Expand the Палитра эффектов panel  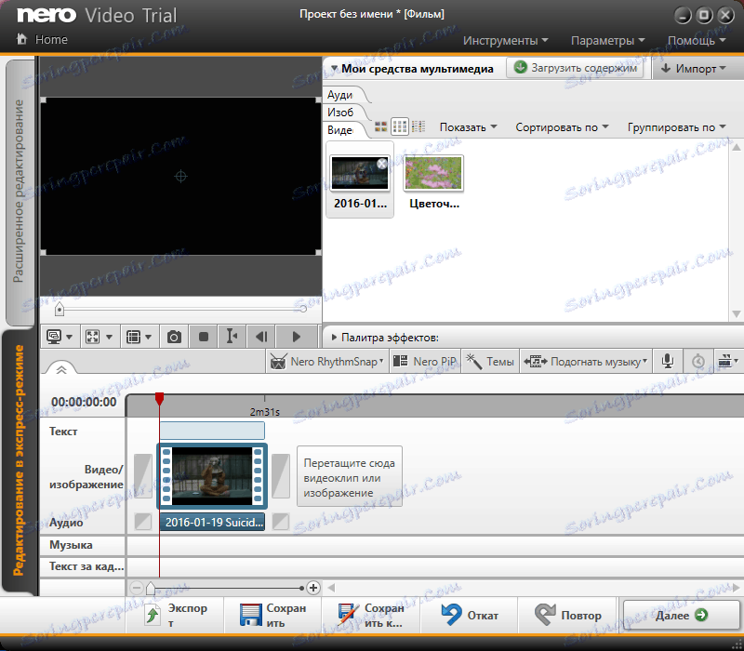coord(334,338)
